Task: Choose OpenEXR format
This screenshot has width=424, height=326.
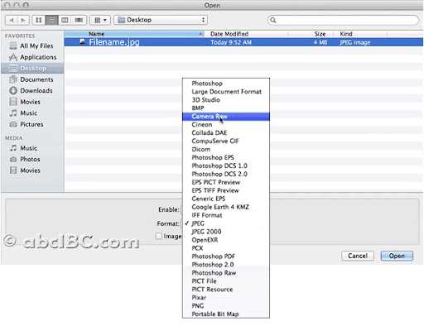Action: [226, 240]
